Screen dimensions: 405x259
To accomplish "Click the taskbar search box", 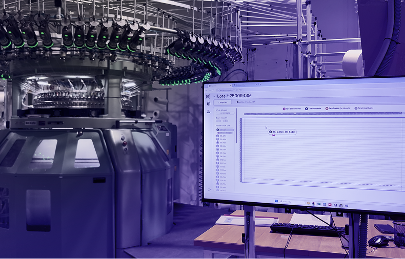I will point(287,201).
